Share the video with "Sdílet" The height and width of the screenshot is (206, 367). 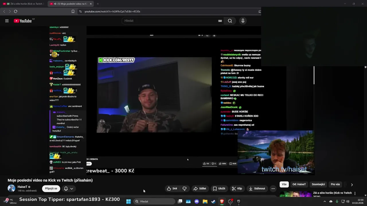pyautogui.click(x=200, y=189)
